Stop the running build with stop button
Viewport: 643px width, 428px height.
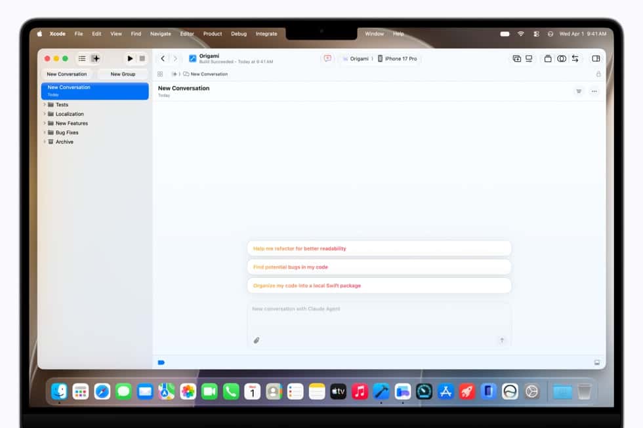[x=142, y=58]
